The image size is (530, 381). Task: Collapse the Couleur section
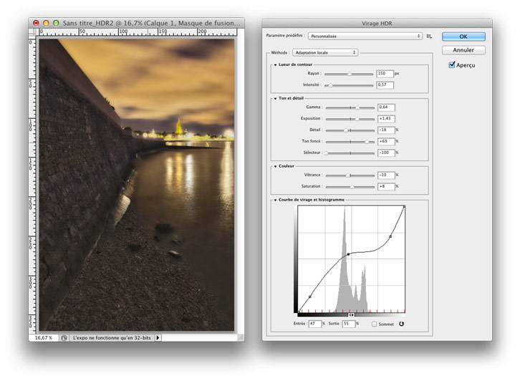click(x=276, y=166)
